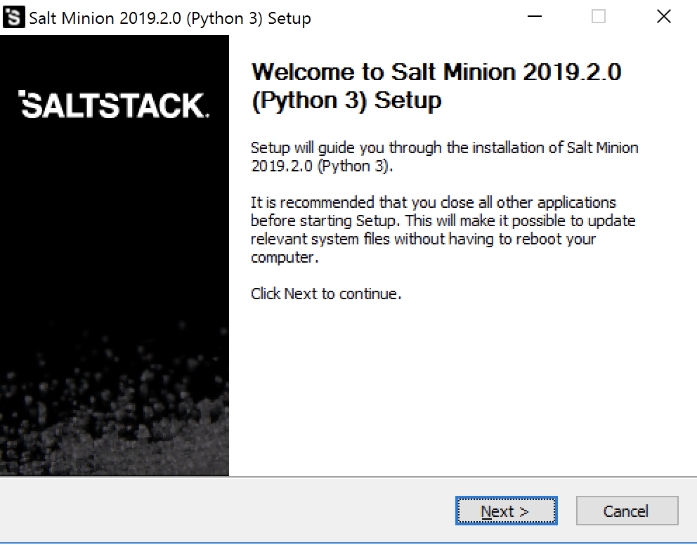
Task: Proceed with the Next > button
Action: (507, 511)
